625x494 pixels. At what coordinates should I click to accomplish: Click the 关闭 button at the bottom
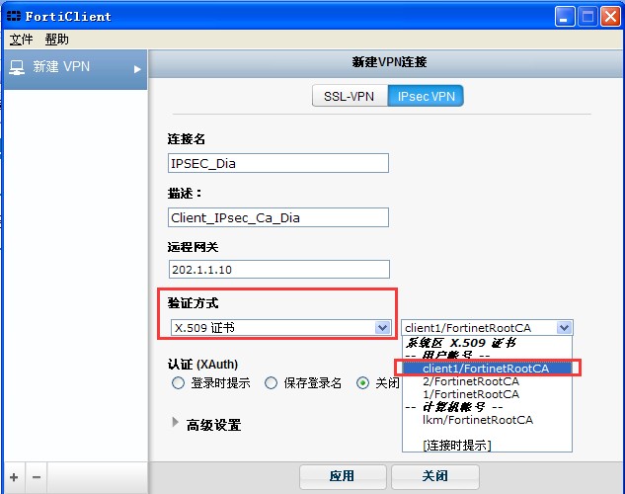point(434,476)
